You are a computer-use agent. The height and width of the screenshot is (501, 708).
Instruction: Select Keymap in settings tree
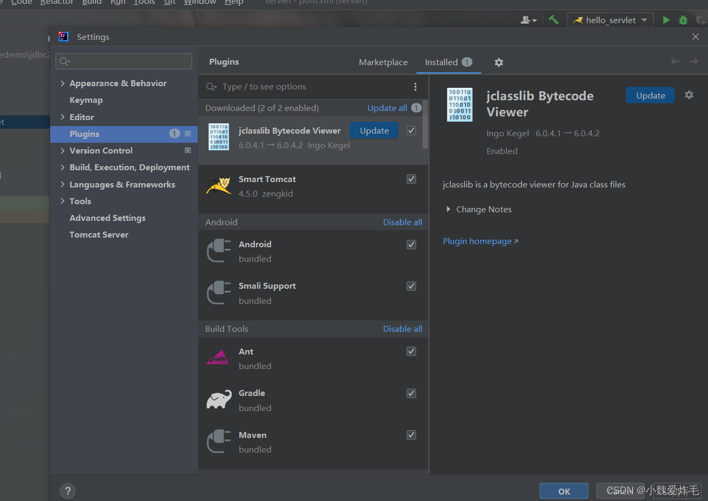point(86,100)
